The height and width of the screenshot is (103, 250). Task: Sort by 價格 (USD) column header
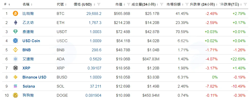tap(84, 5)
